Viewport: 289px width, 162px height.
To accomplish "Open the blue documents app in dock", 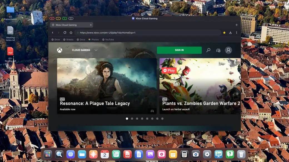I will (x=139, y=154).
